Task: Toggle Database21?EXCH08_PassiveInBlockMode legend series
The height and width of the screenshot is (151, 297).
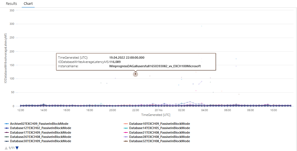Action: (x=157, y=132)
